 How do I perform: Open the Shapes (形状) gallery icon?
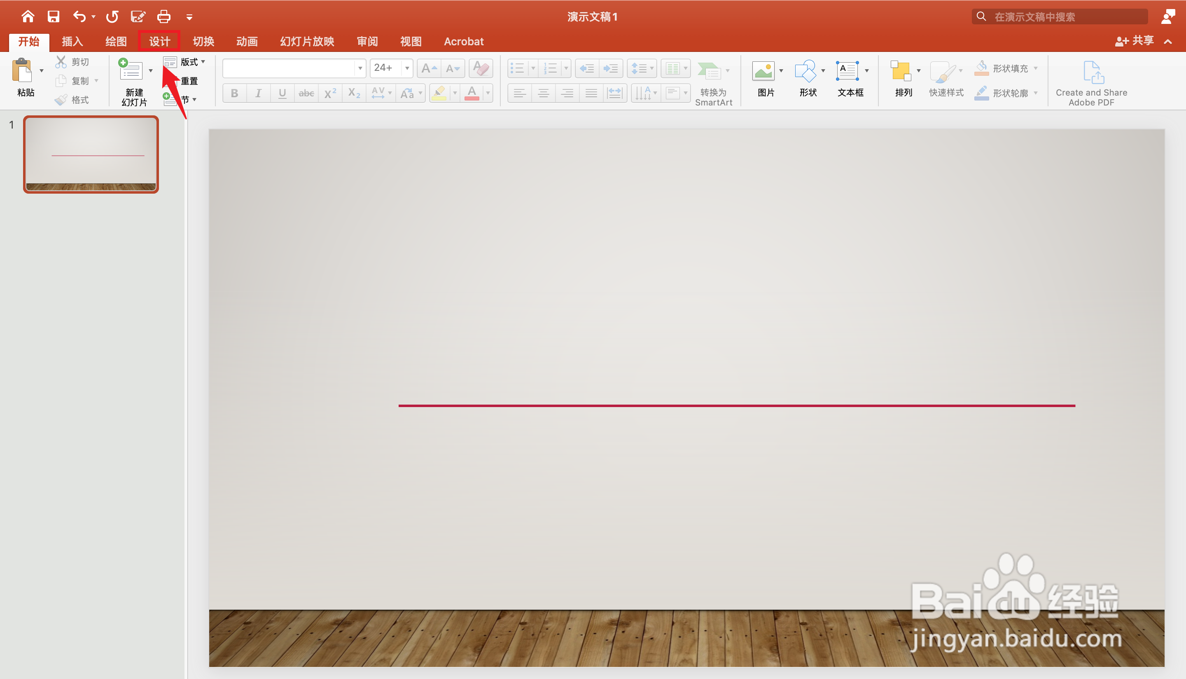[x=805, y=71]
